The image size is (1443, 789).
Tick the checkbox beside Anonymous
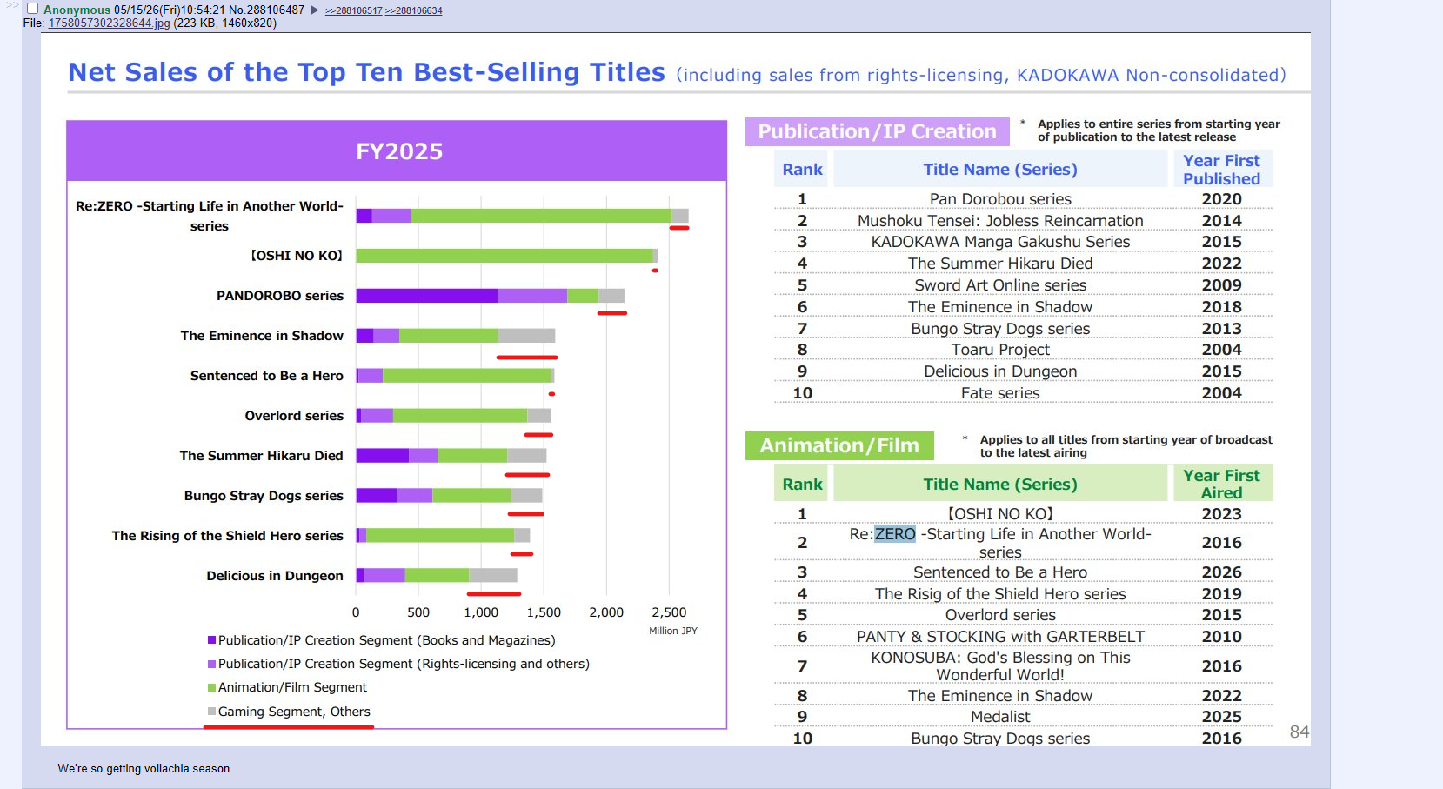click(32, 9)
